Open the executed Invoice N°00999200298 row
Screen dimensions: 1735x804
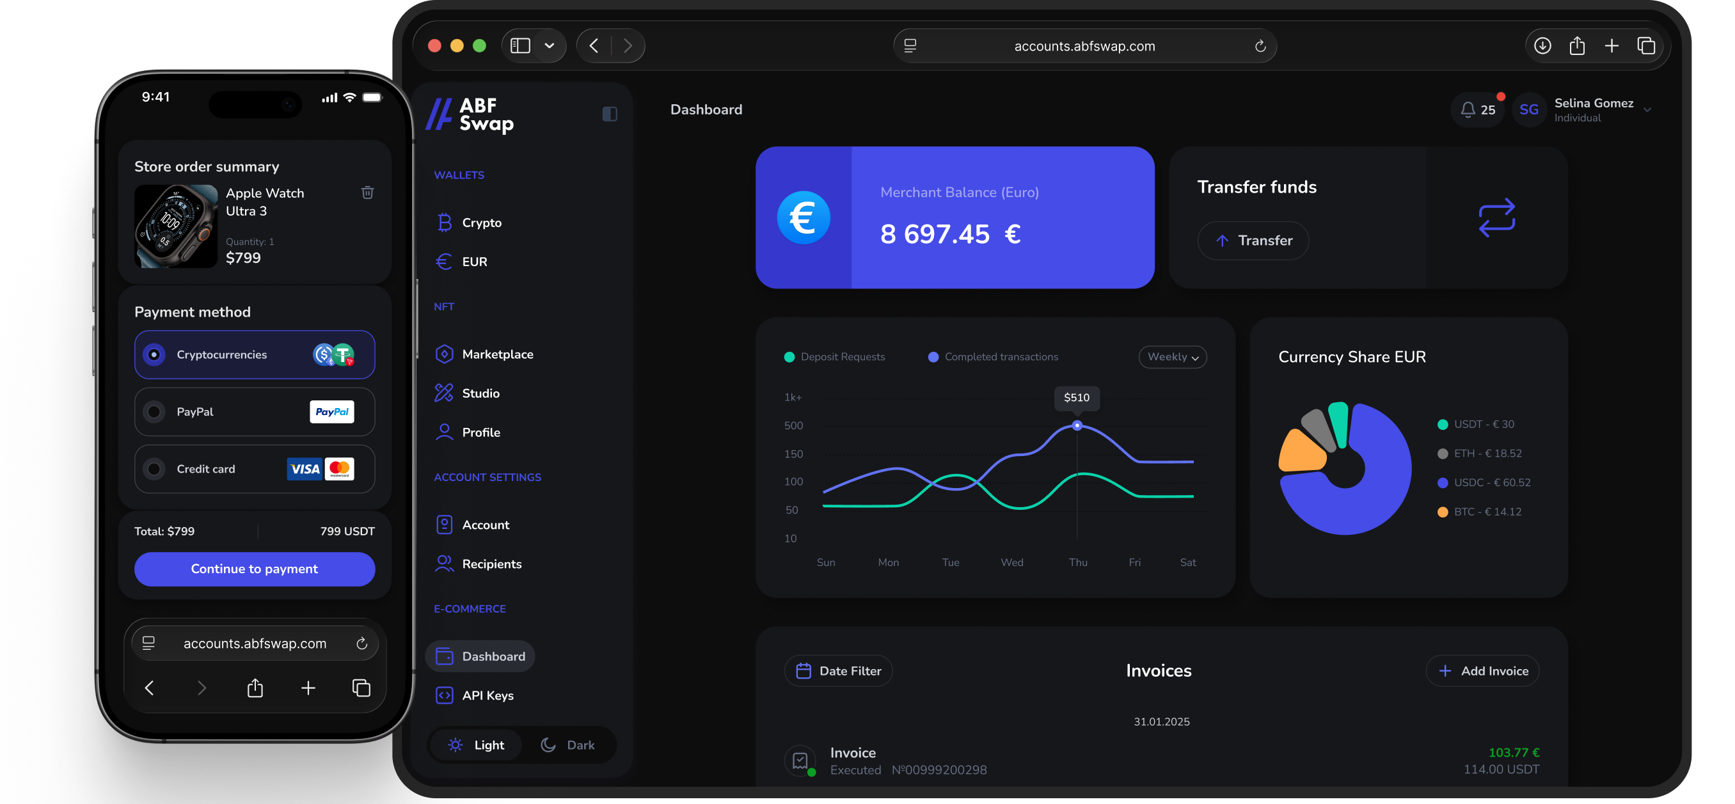tap(1161, 761)
